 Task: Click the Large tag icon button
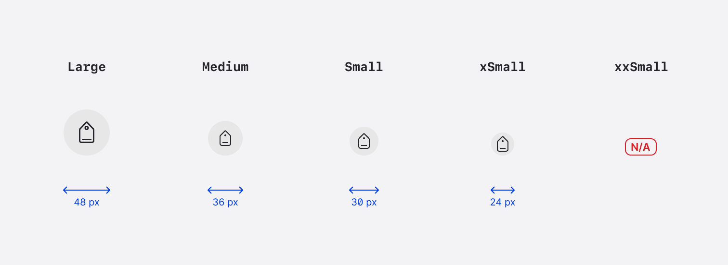click(87, 132)
